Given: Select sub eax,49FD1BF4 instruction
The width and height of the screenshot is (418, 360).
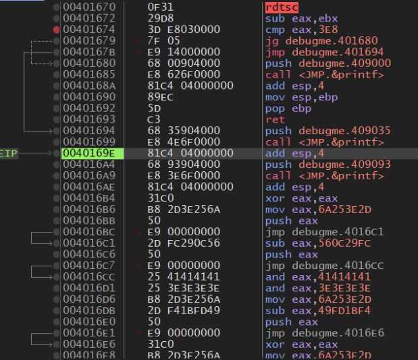Looking at the screenshot, I should click(318, 311).
